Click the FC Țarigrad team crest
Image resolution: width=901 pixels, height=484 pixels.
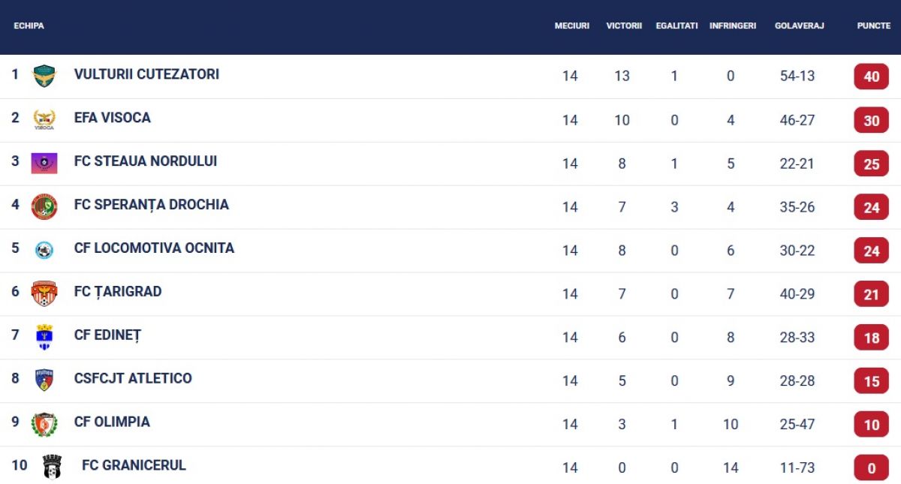(x=44, y=293)
